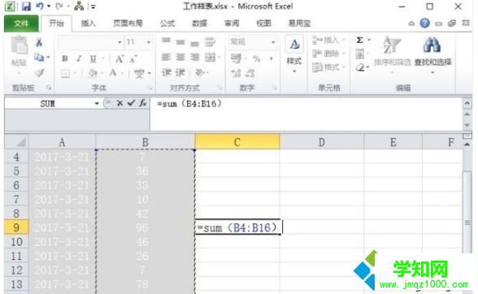The image size is (478, 294).
Task: Toggle Bold formatting
Action: tap(65, 58)
